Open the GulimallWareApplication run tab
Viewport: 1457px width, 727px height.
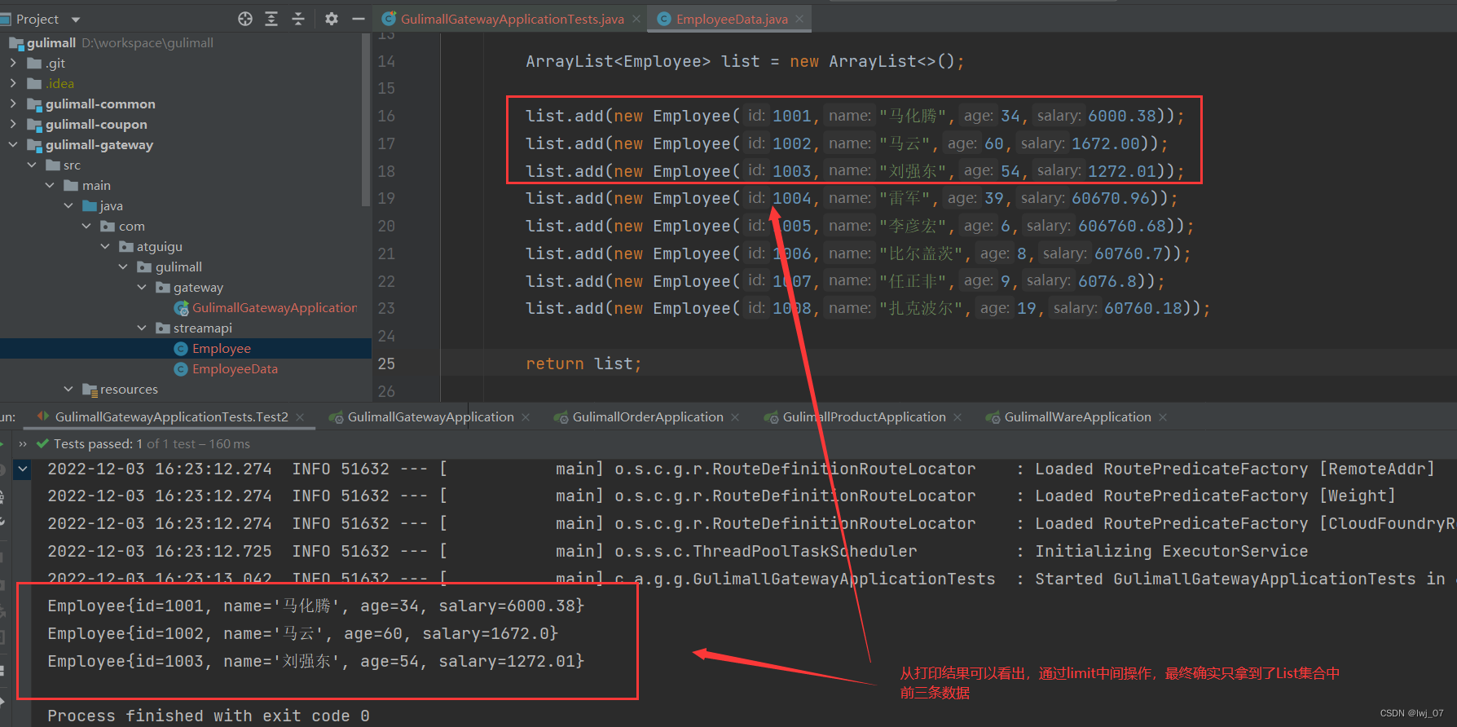pyautogui.click(x=1077, y=417)
